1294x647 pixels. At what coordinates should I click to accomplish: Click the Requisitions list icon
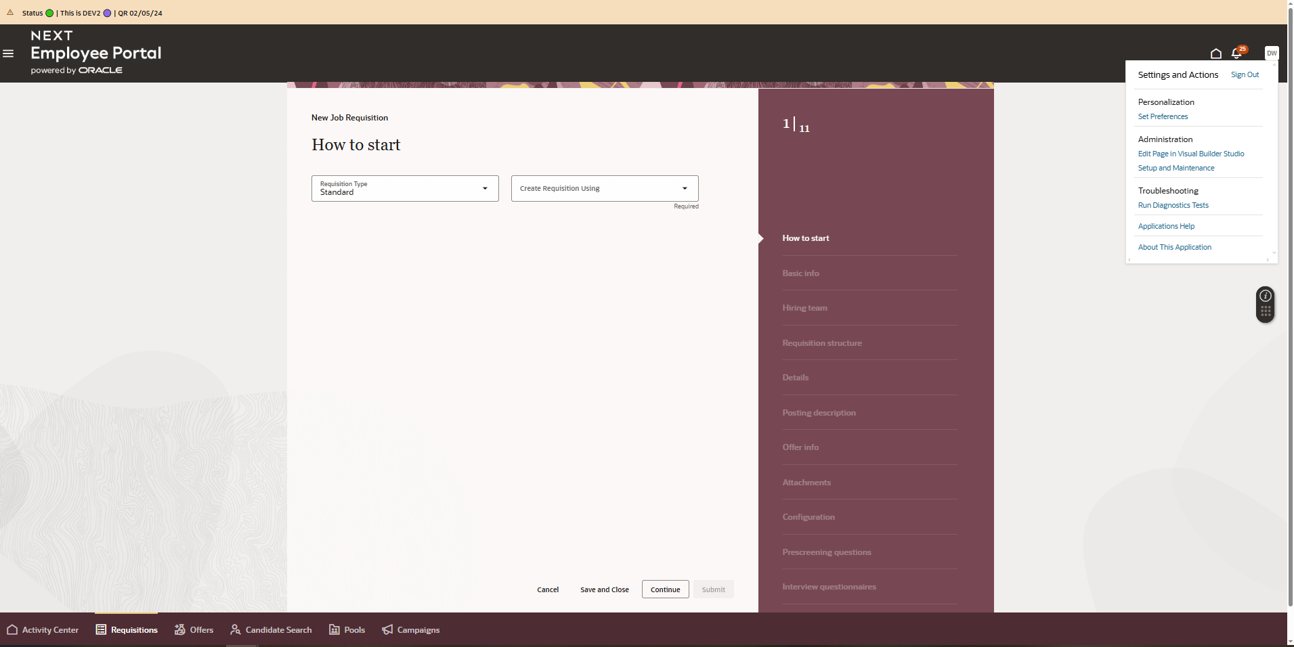101,629
